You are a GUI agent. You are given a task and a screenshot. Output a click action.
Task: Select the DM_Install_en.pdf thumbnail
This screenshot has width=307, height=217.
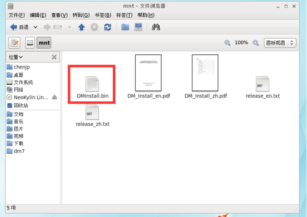click(148, 73)
